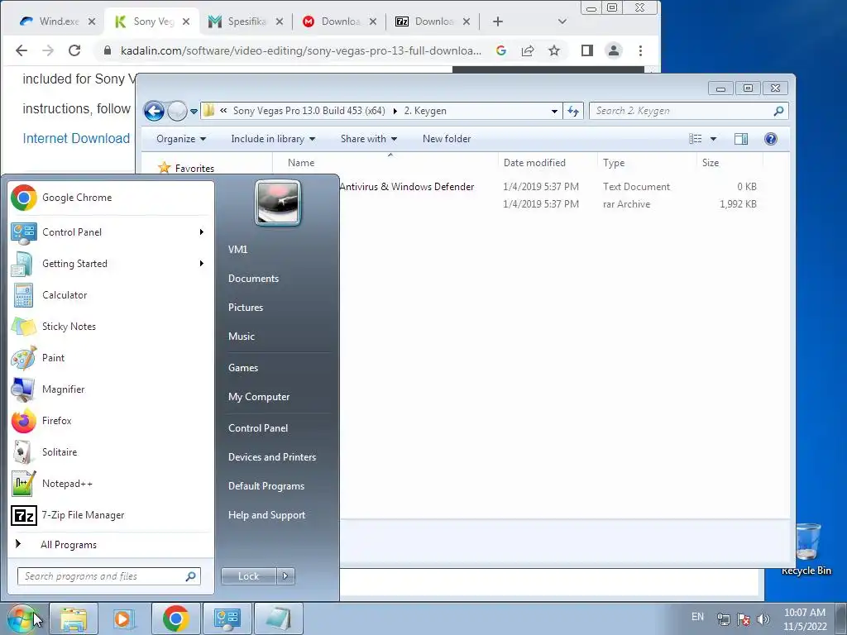
Task: Open Help and Support
Action: click(x=266, y=515)
